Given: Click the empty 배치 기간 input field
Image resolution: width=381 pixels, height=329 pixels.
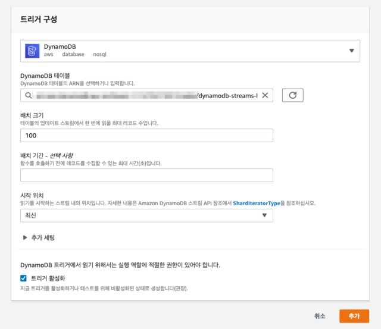Looking at the screenshot, I should point(146,176).
